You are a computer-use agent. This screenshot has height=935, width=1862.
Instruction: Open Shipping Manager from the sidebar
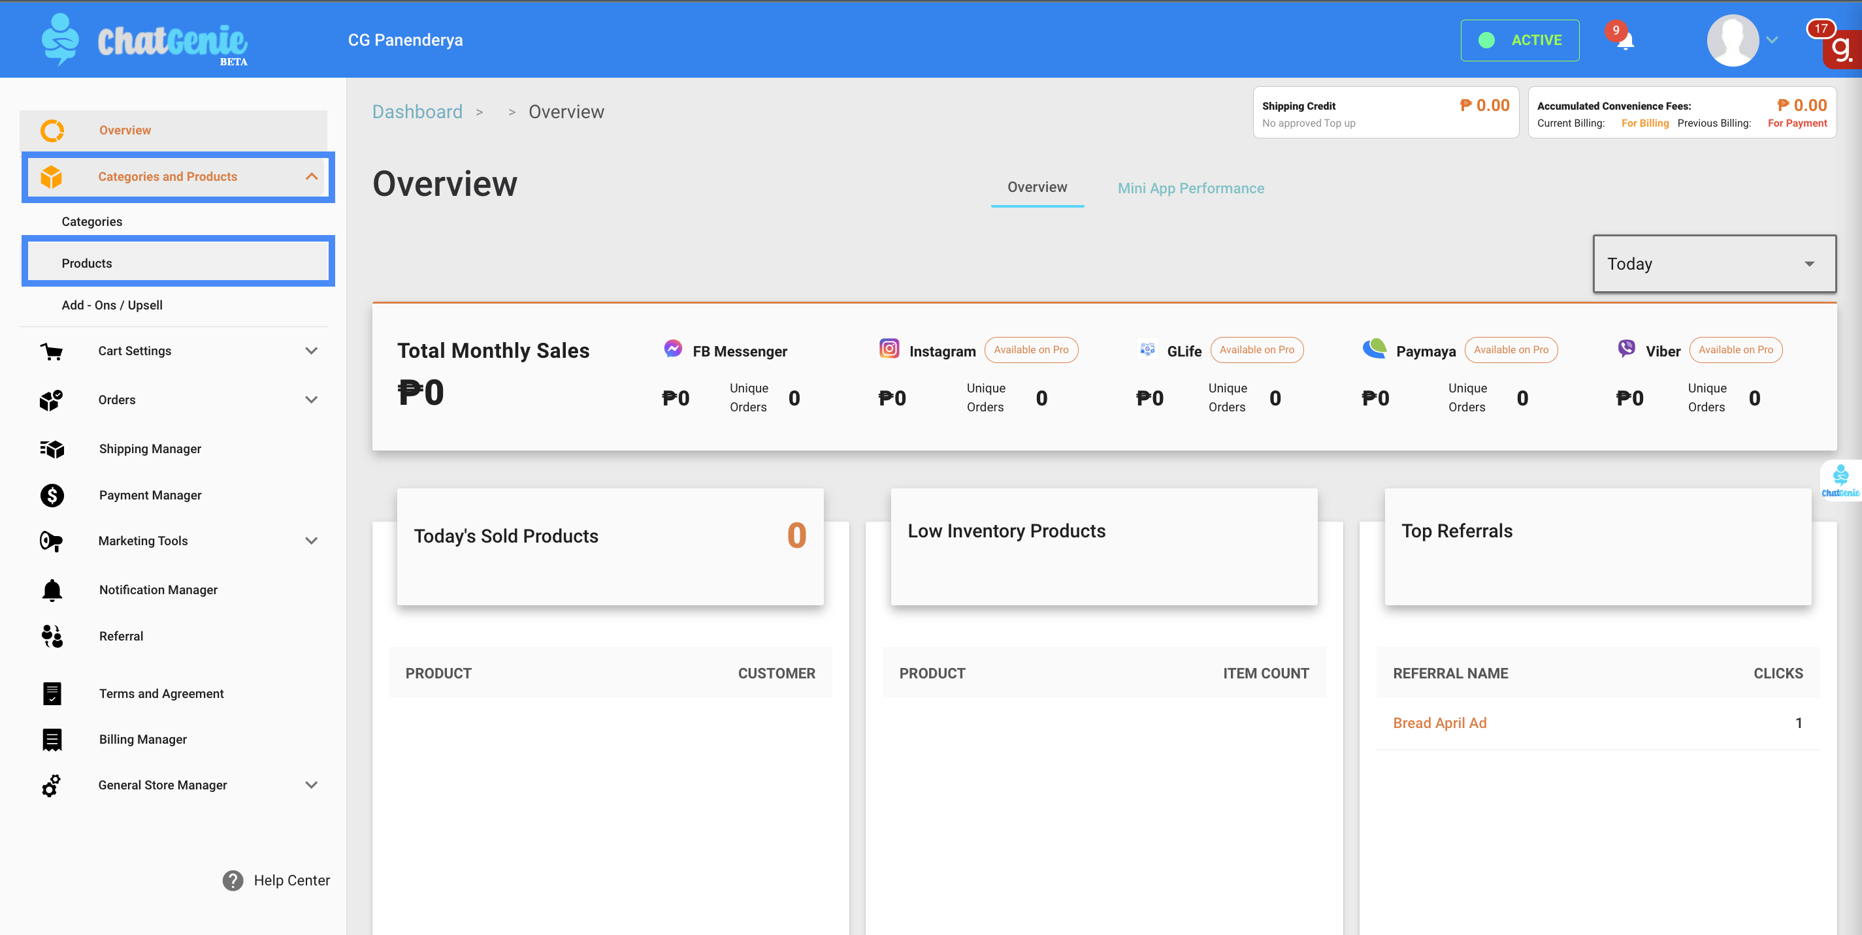coord(150,449)
